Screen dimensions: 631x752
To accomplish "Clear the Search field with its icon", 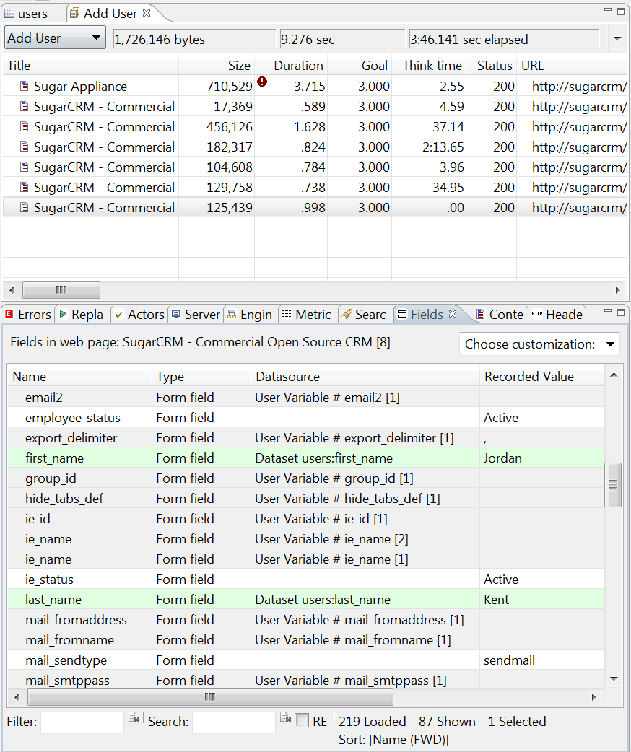I will coord(285,717).
